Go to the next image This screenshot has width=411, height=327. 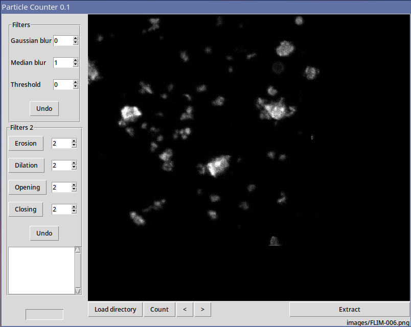202,310
